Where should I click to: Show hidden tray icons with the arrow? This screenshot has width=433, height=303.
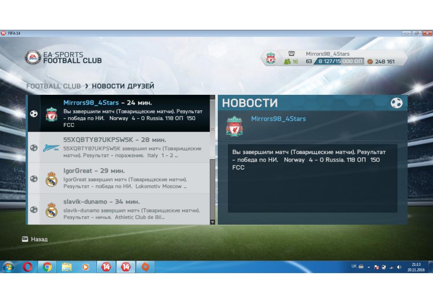click(x=368, y=267)
